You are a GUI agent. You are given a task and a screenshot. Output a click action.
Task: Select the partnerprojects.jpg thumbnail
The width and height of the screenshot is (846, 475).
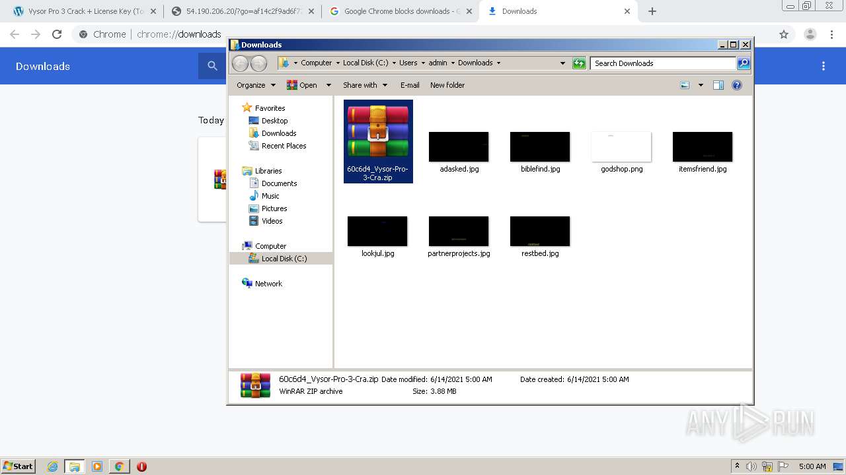coord(459,231)
